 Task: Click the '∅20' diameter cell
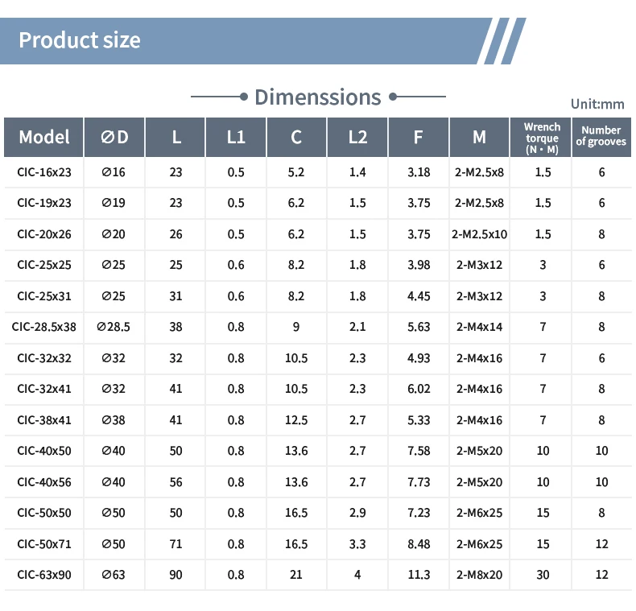114,234
